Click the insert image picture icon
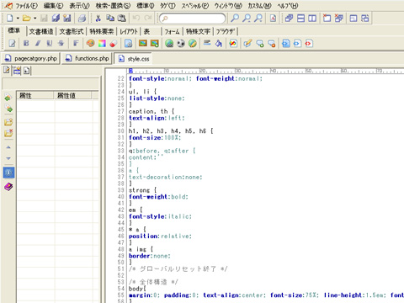 click(143, 43)
